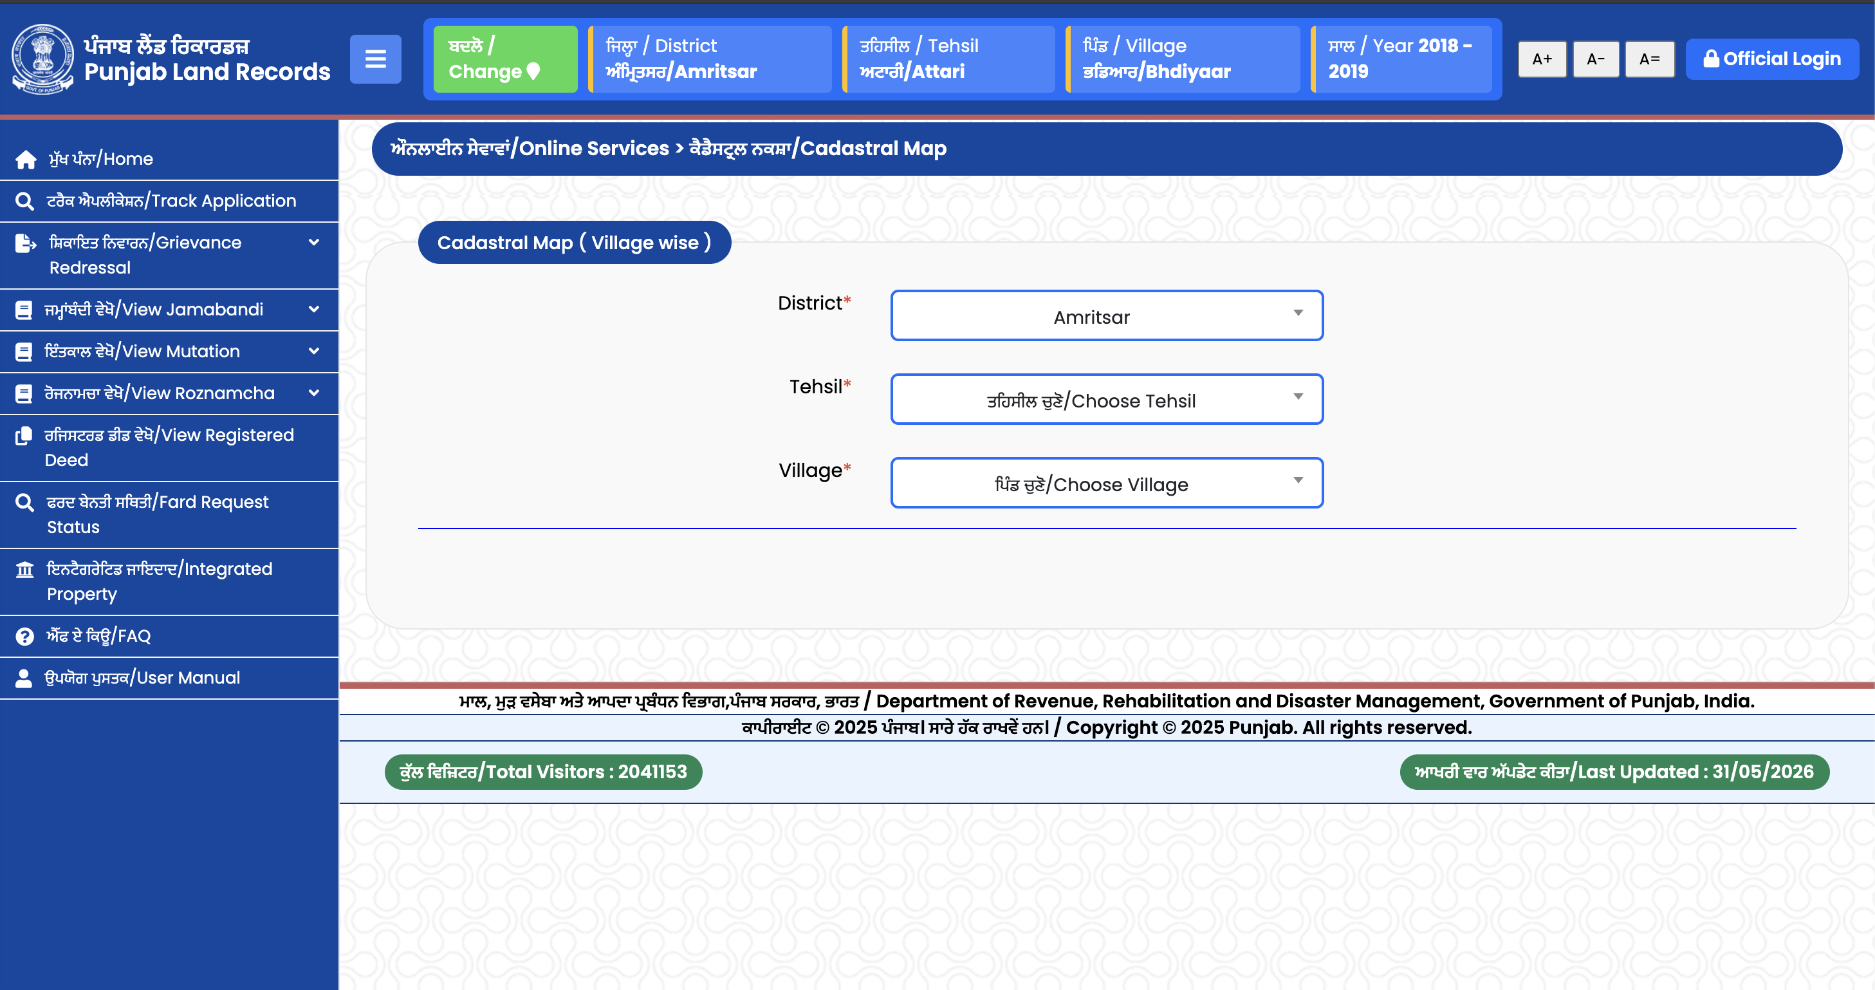This screenshot has height=990, width=1875.
Task: Open View Registered Deed menu item
Action: pyautogui.click(x=169, y=447)
